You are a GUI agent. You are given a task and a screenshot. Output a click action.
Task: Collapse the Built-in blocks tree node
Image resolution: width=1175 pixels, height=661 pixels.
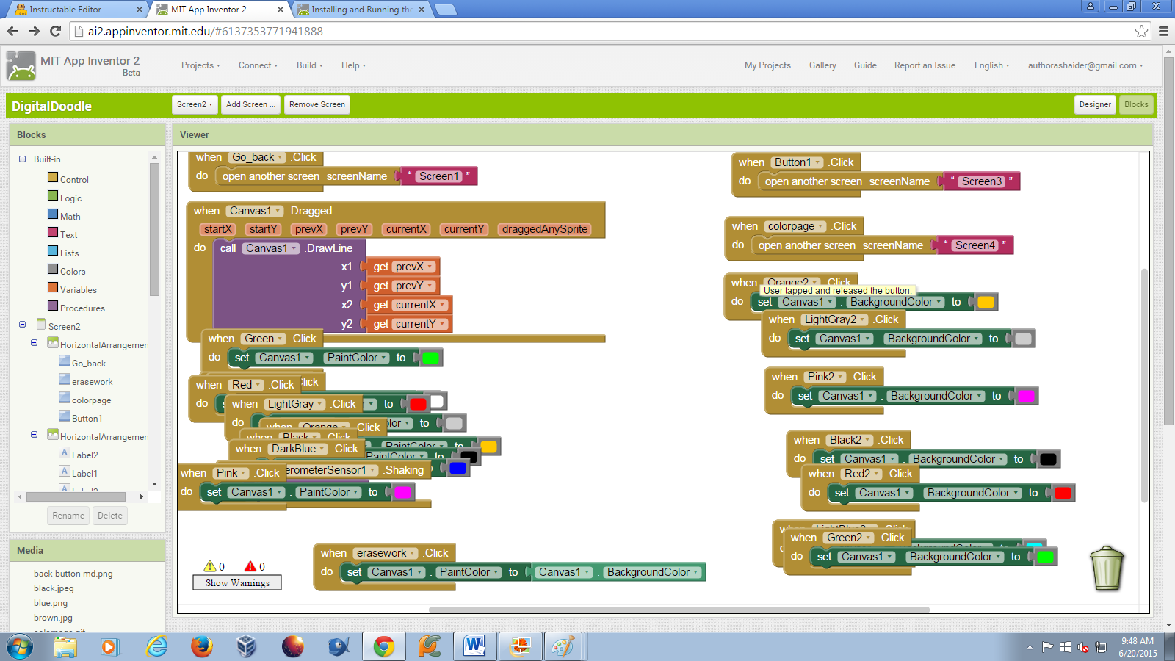22,159
